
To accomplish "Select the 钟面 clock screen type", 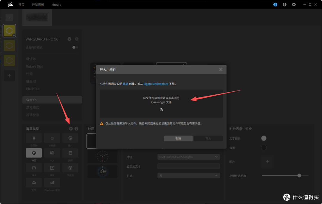I will 34,153.
